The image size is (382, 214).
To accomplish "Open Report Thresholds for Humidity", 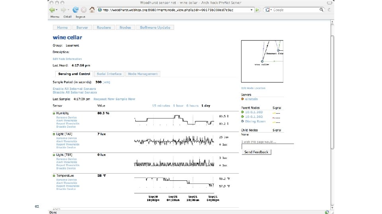I will coord(68,124).
